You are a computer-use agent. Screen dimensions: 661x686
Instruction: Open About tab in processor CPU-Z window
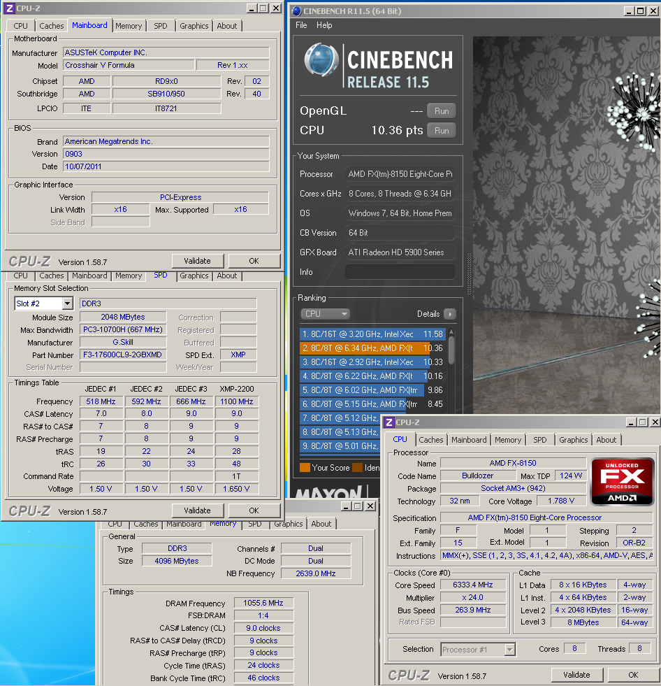(x=606, y=440)
